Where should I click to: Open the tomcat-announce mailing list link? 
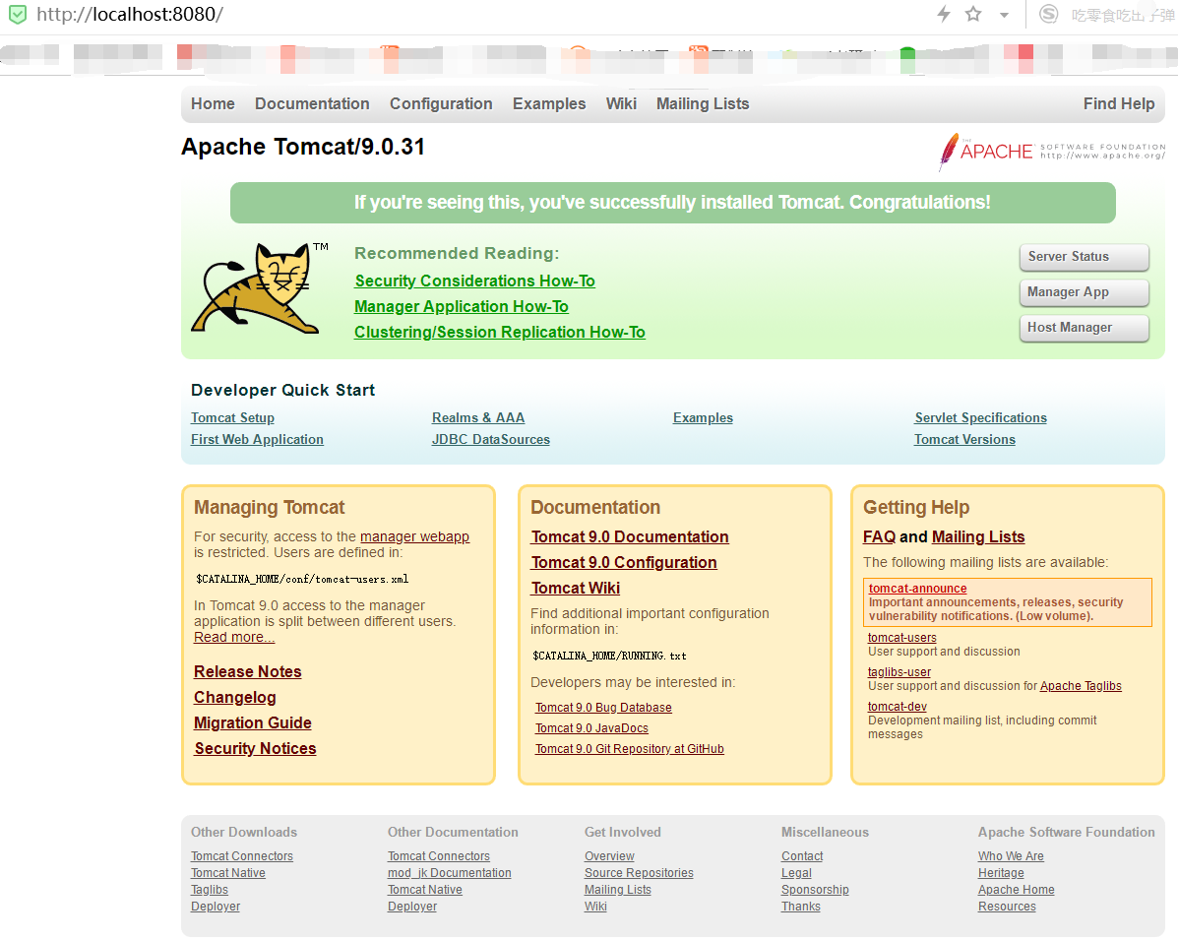pos(917,589)
